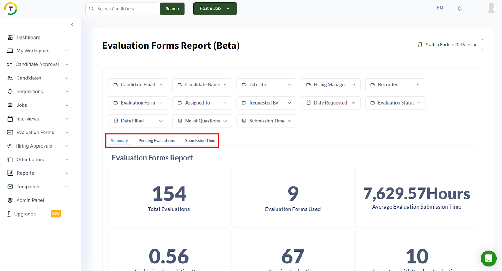Click the user profile avatar
Image resolution: width=502 pixels, height=271 pixels.
[490, 8]
